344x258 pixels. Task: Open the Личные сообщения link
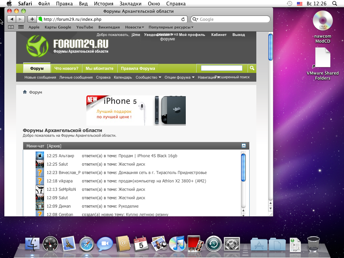(76, 77)
